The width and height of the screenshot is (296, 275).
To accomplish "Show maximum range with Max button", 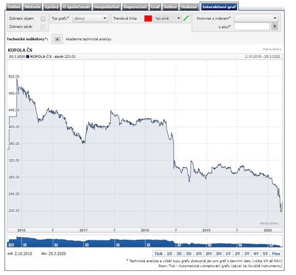I will (x=276, y=253).
